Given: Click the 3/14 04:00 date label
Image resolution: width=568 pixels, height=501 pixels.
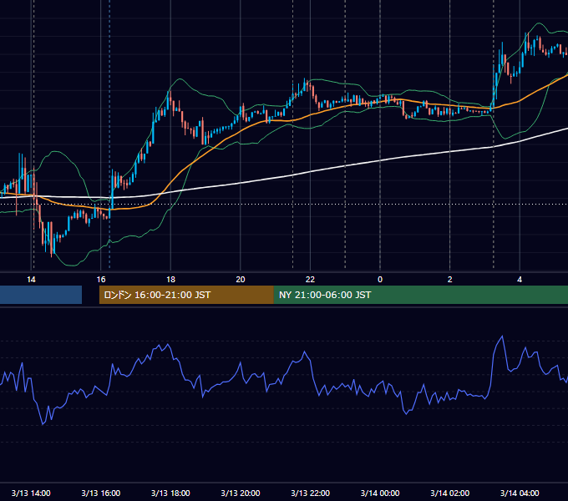Looking at the screenshot, I should [520, 493].
